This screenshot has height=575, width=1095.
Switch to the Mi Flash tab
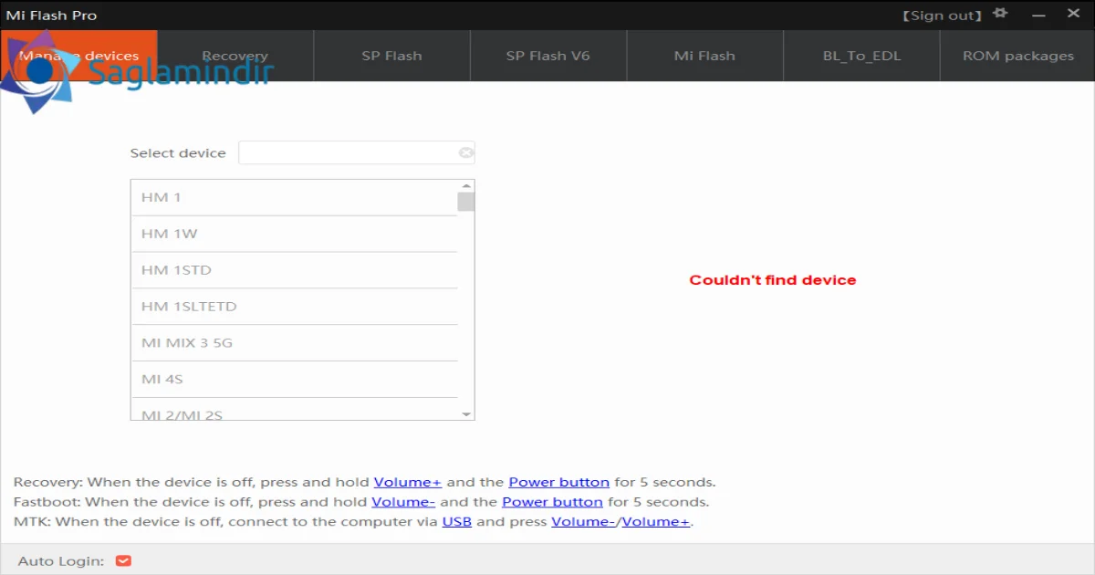[x=704, y=56]
